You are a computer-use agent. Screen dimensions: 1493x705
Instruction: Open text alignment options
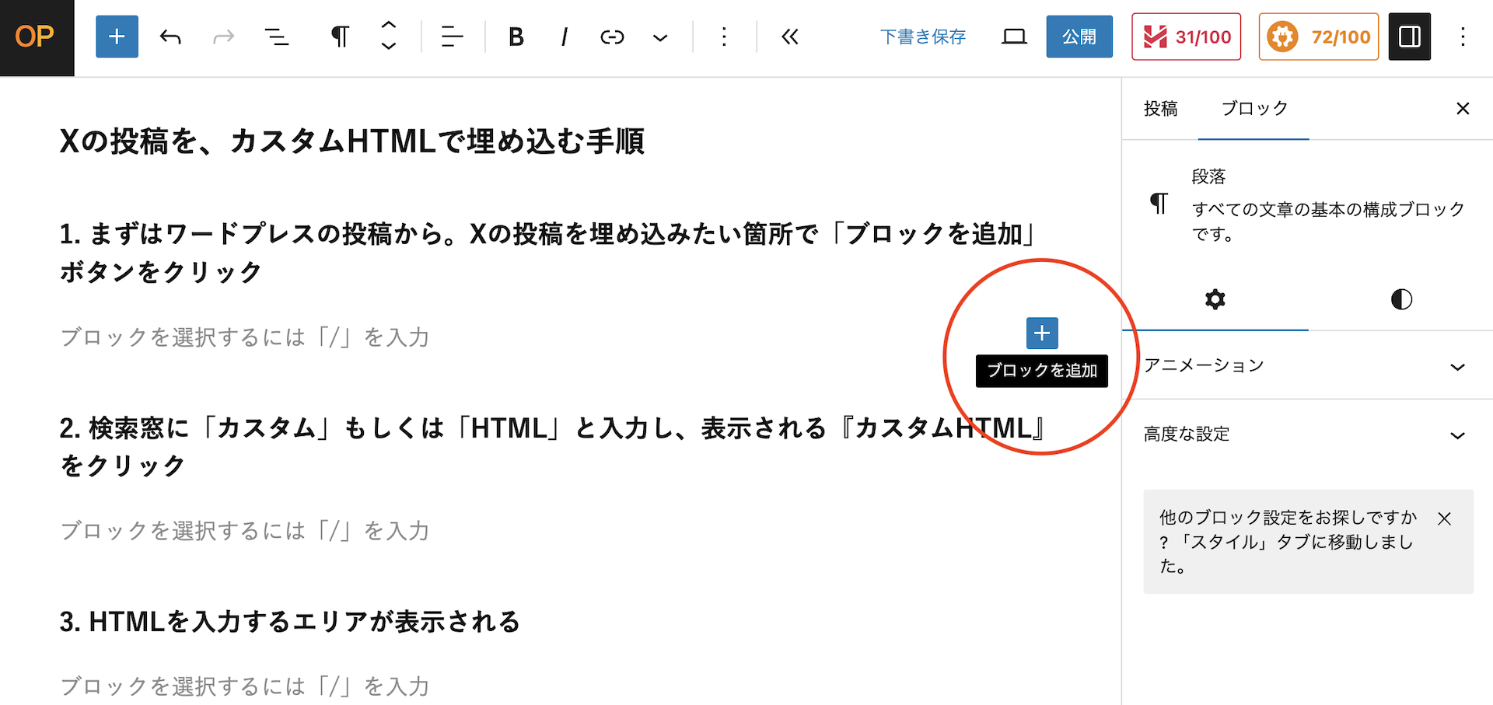coord(452,37)
